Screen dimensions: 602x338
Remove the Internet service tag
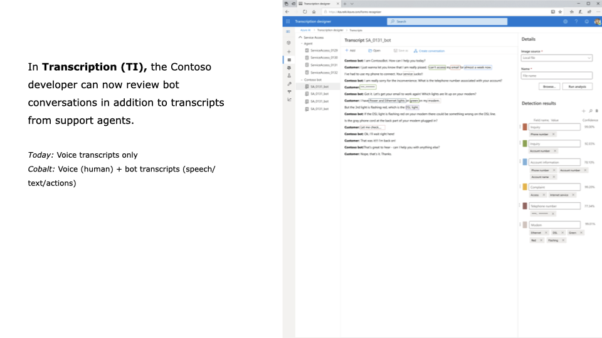tap(573, 195)
